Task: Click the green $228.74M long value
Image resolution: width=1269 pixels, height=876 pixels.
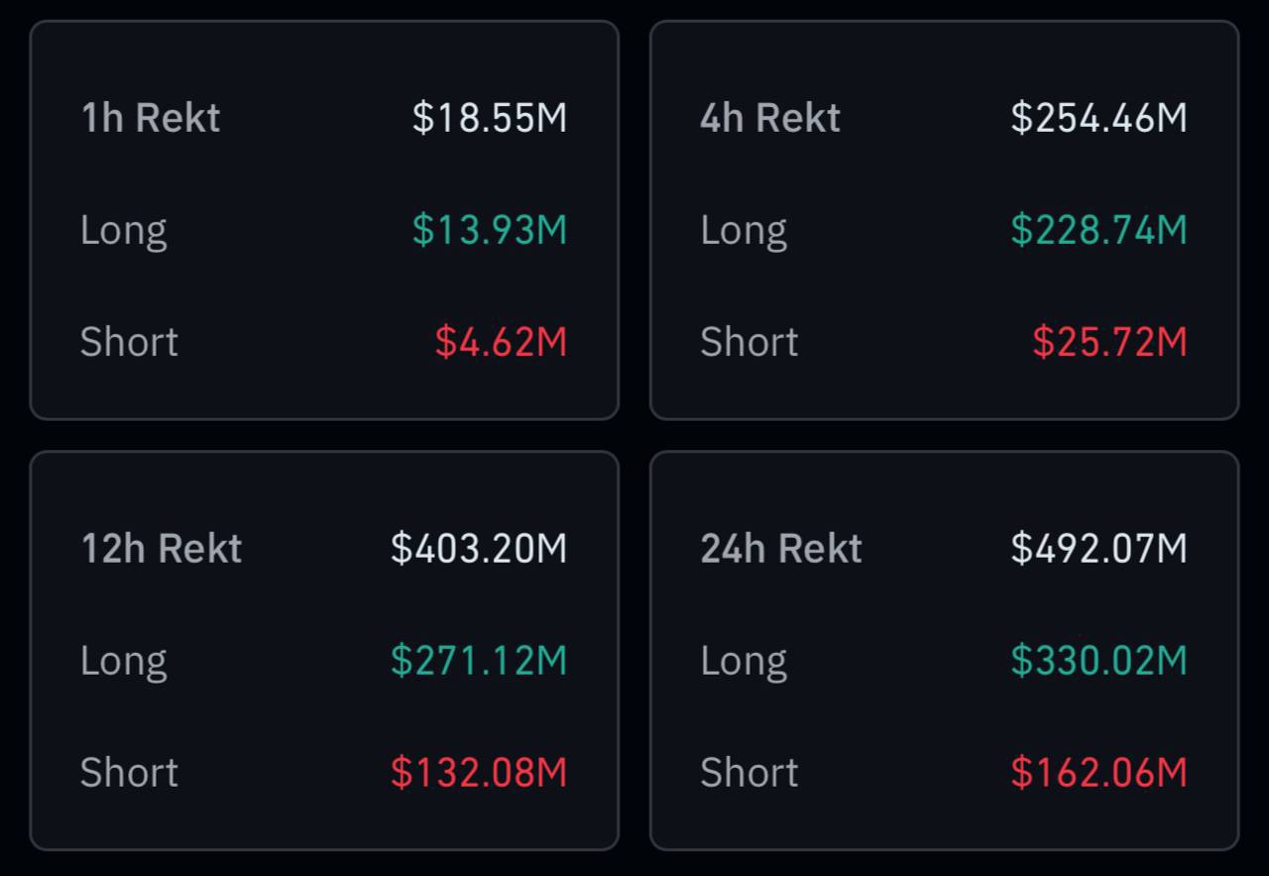Action: 1098,230
